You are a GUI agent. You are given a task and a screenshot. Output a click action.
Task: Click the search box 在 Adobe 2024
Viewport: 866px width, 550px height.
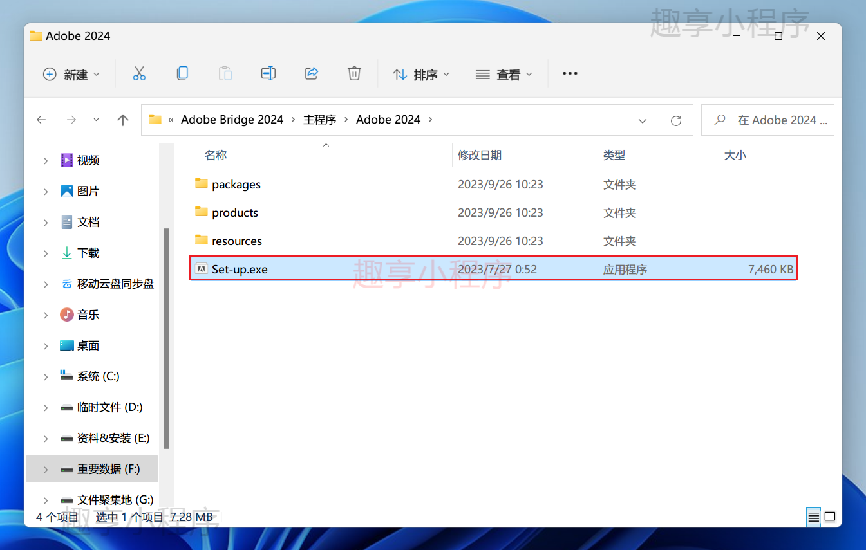(767, 120)
